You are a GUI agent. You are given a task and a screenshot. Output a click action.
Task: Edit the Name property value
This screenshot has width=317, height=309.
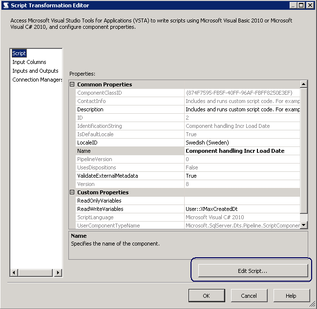click(x=242, y=151)
